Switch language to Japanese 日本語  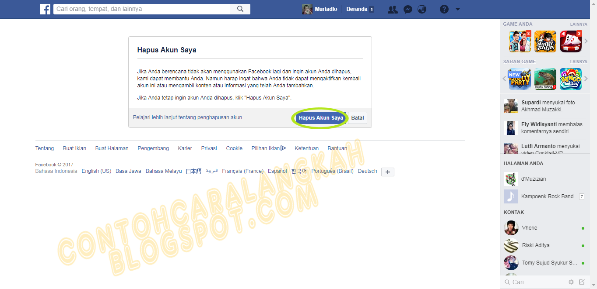click(194, 171)
